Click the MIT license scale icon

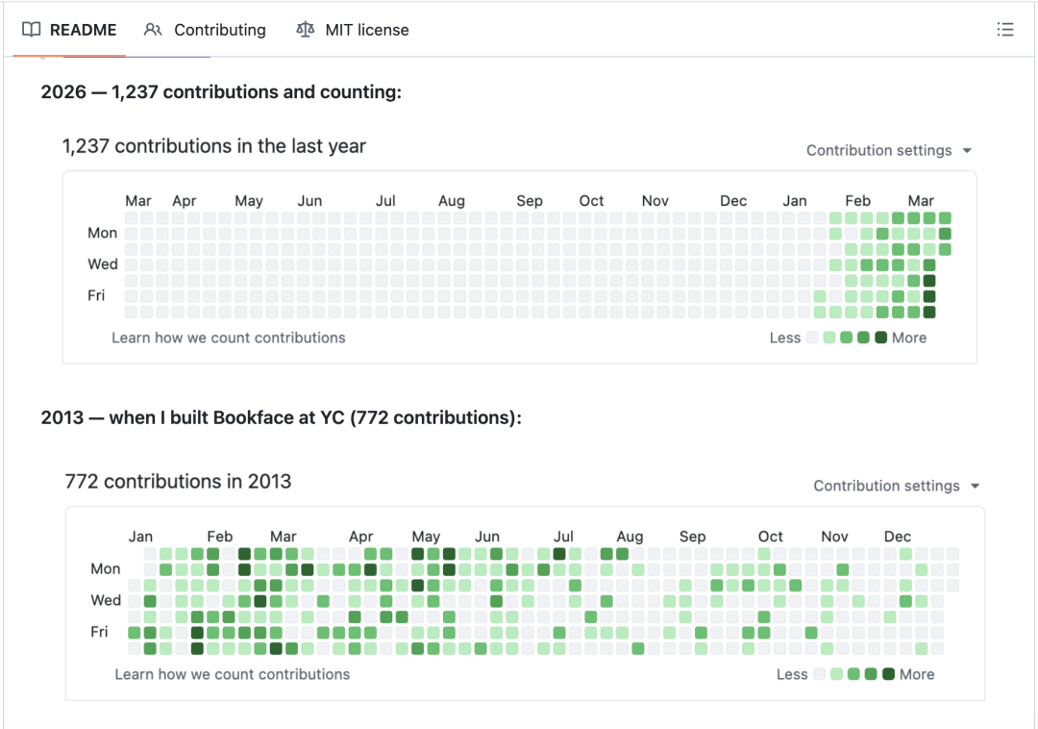tap(306, 30)
